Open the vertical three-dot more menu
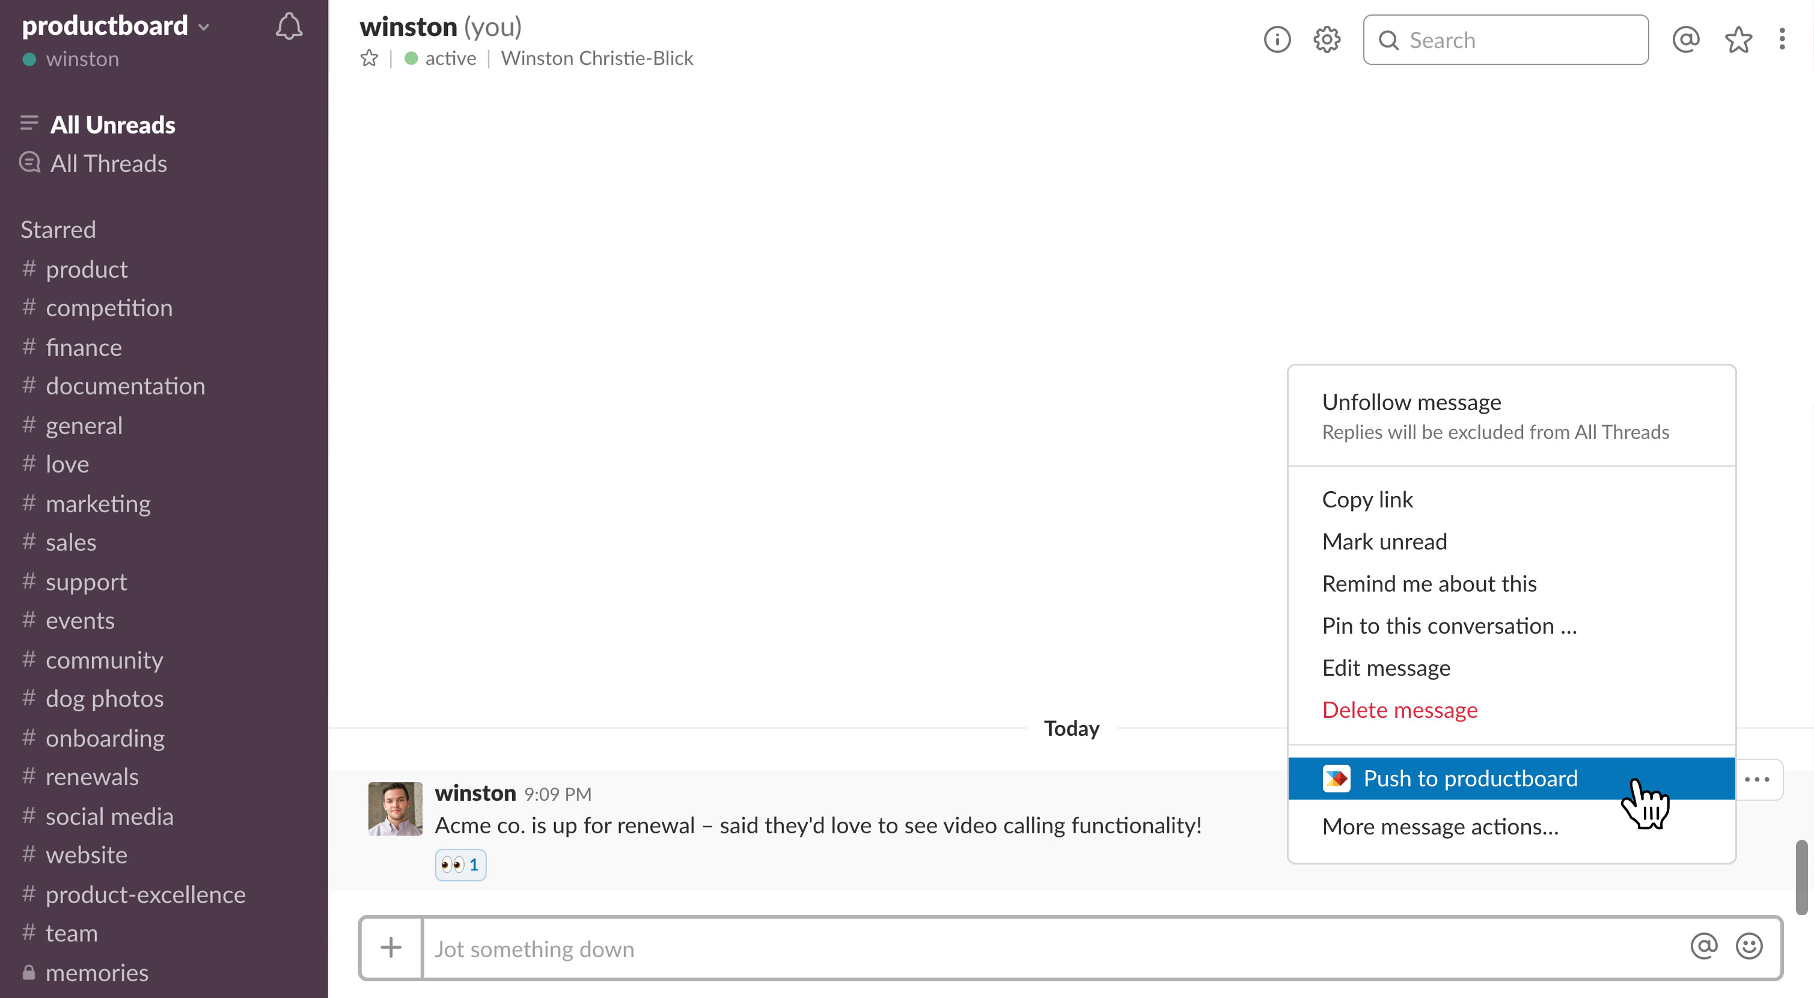 [1782, 40]
